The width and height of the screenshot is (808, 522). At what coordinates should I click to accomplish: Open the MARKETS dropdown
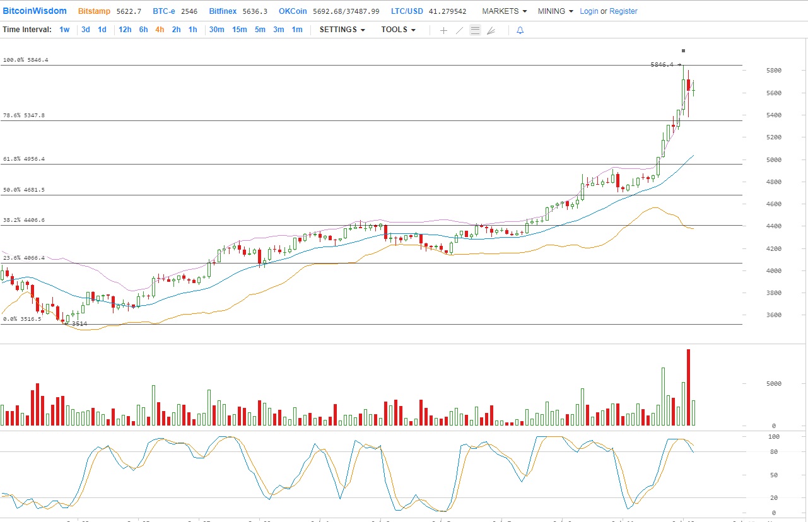(504, 11)
